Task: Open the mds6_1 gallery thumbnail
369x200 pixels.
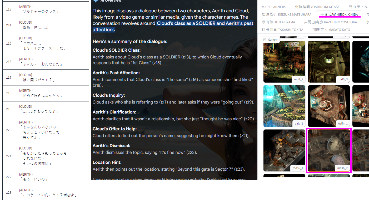Action: click(284, 150)
